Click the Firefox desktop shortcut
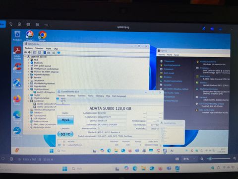Screen dimensions: 238x179 17,100
